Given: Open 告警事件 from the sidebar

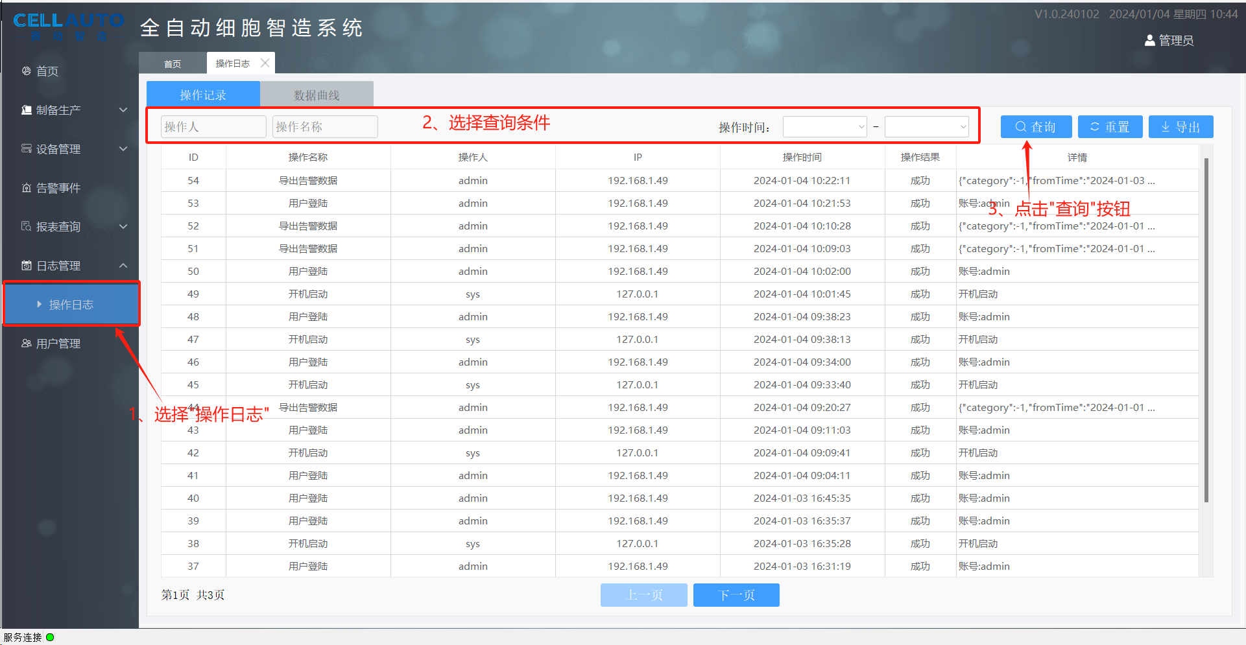Looking at the screenshot, I should tap(58, 188).
